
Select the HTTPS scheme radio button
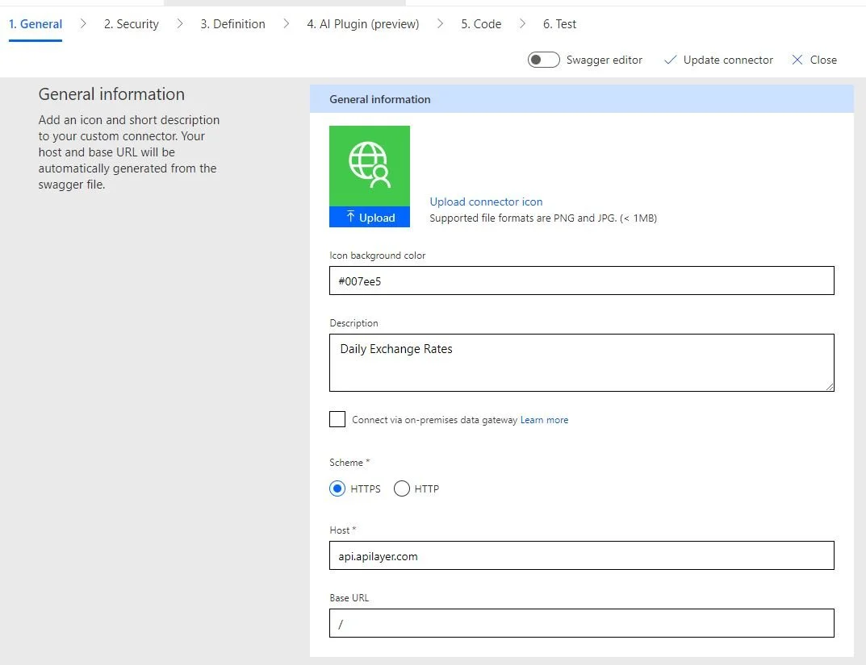338,488
